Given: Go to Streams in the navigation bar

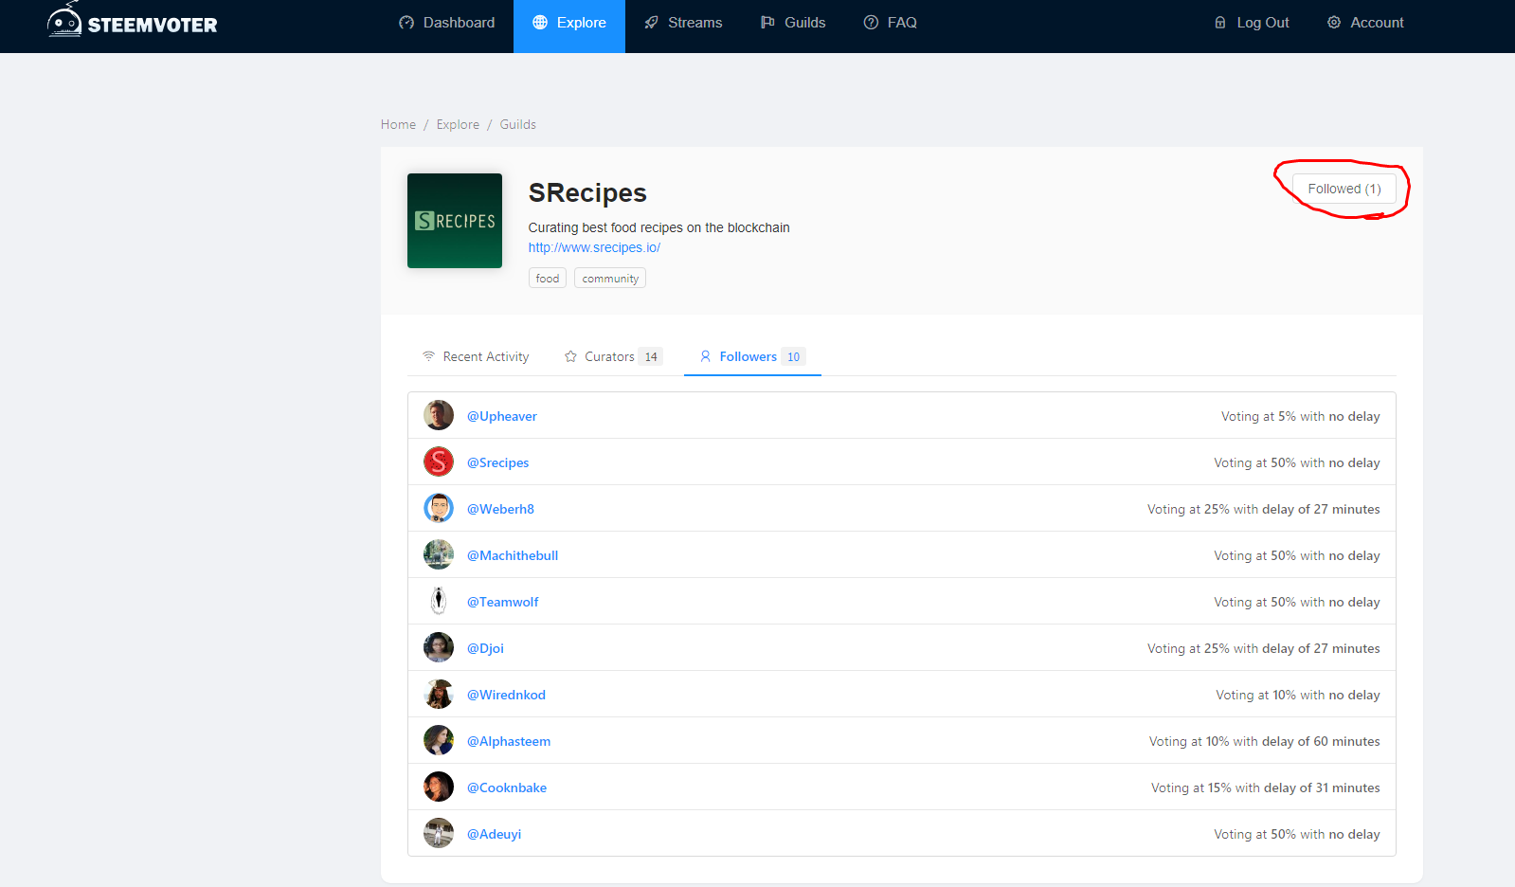Looking at the screenshot, I should click(x=683, y=23).
